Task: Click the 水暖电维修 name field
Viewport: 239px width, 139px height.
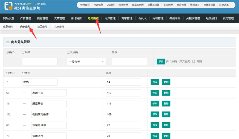Action: click(x=49, y=125)
